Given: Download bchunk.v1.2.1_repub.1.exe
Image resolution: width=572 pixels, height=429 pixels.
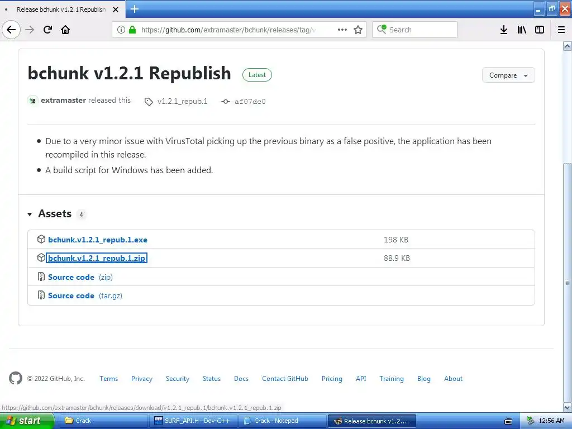Looking at the screenshot, I should point(98,240).
